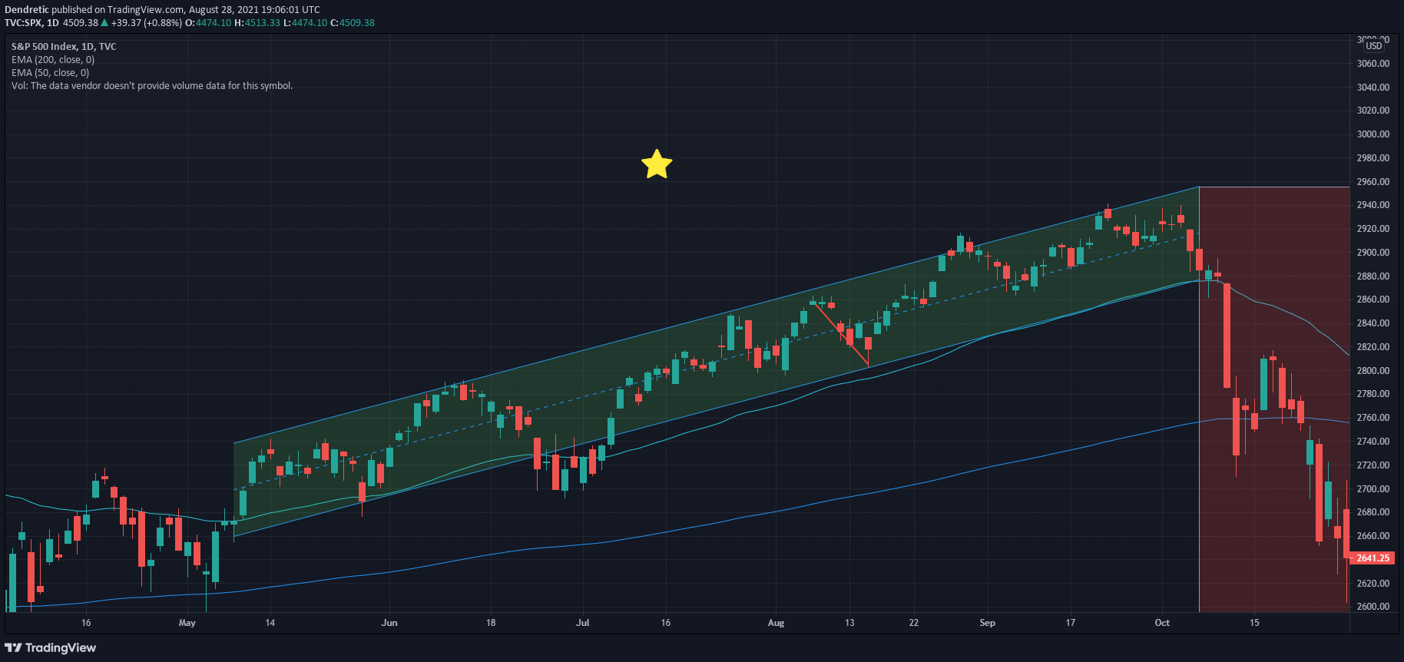Screen dimensions: 1404x662
Task: Click the USD currency label
Action: click(x=1374, y=46)
